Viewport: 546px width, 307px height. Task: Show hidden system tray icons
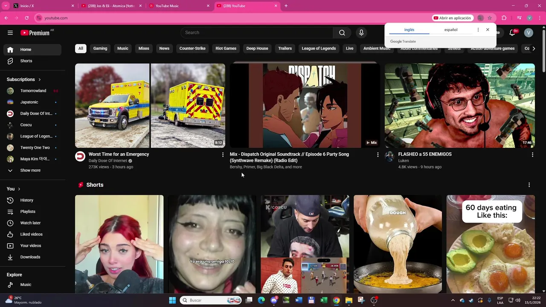pos(453,301)
